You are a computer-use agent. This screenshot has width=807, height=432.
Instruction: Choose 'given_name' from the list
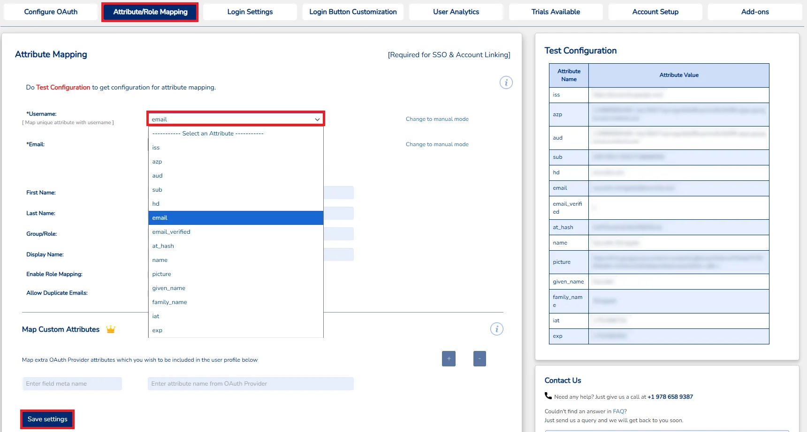click(x=236, y=288)
